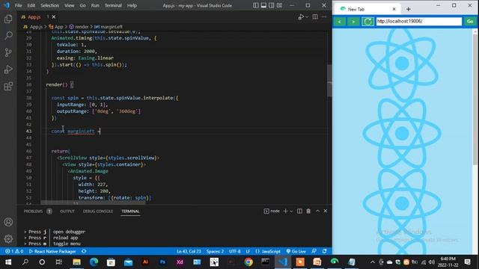Click React Native Packager status item
Viewport: 479px width, 269px height.
point(52,251)
